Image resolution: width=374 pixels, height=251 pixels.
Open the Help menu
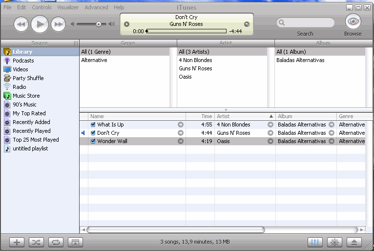tap(119, 7)
